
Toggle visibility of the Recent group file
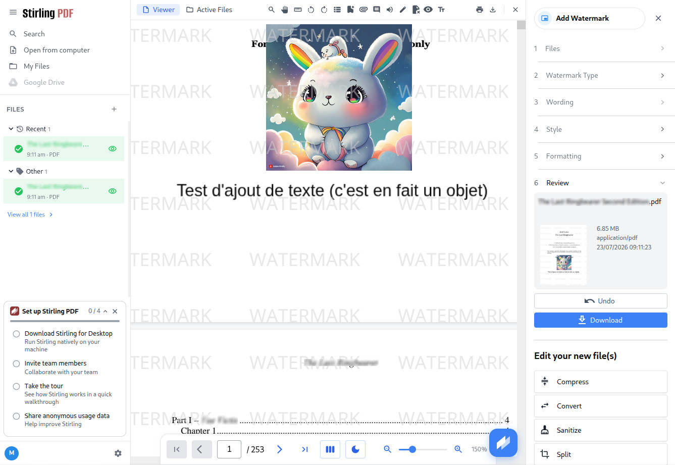click(x=113, y=149)
